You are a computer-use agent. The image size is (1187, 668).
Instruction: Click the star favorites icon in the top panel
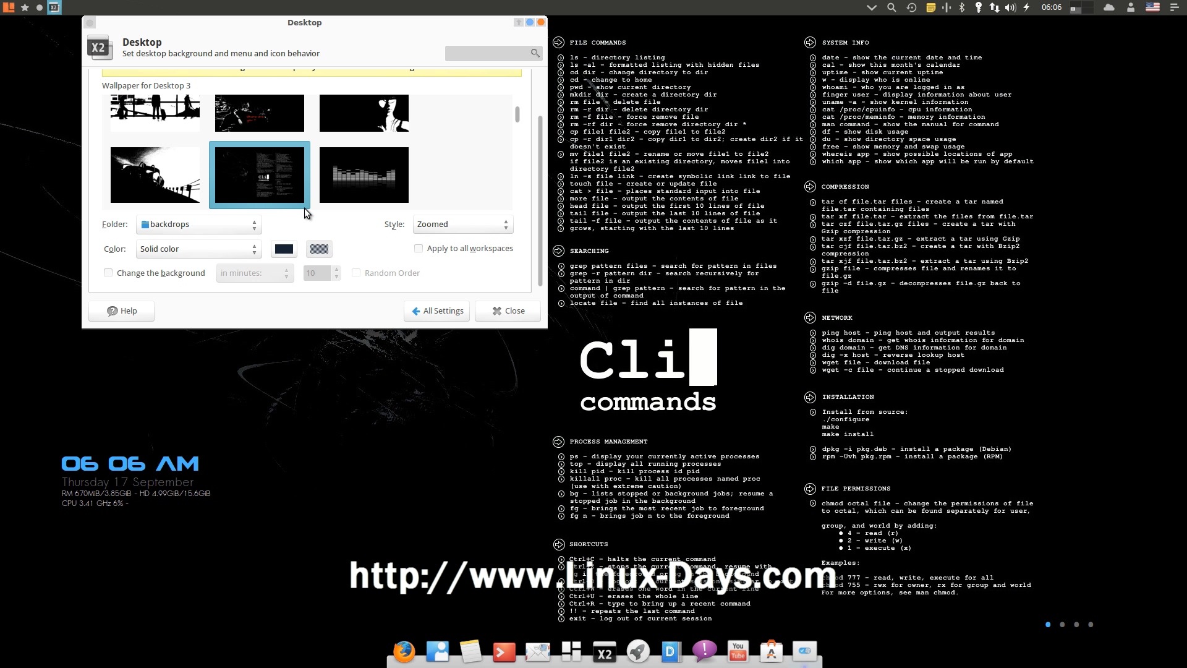point(25,7)
